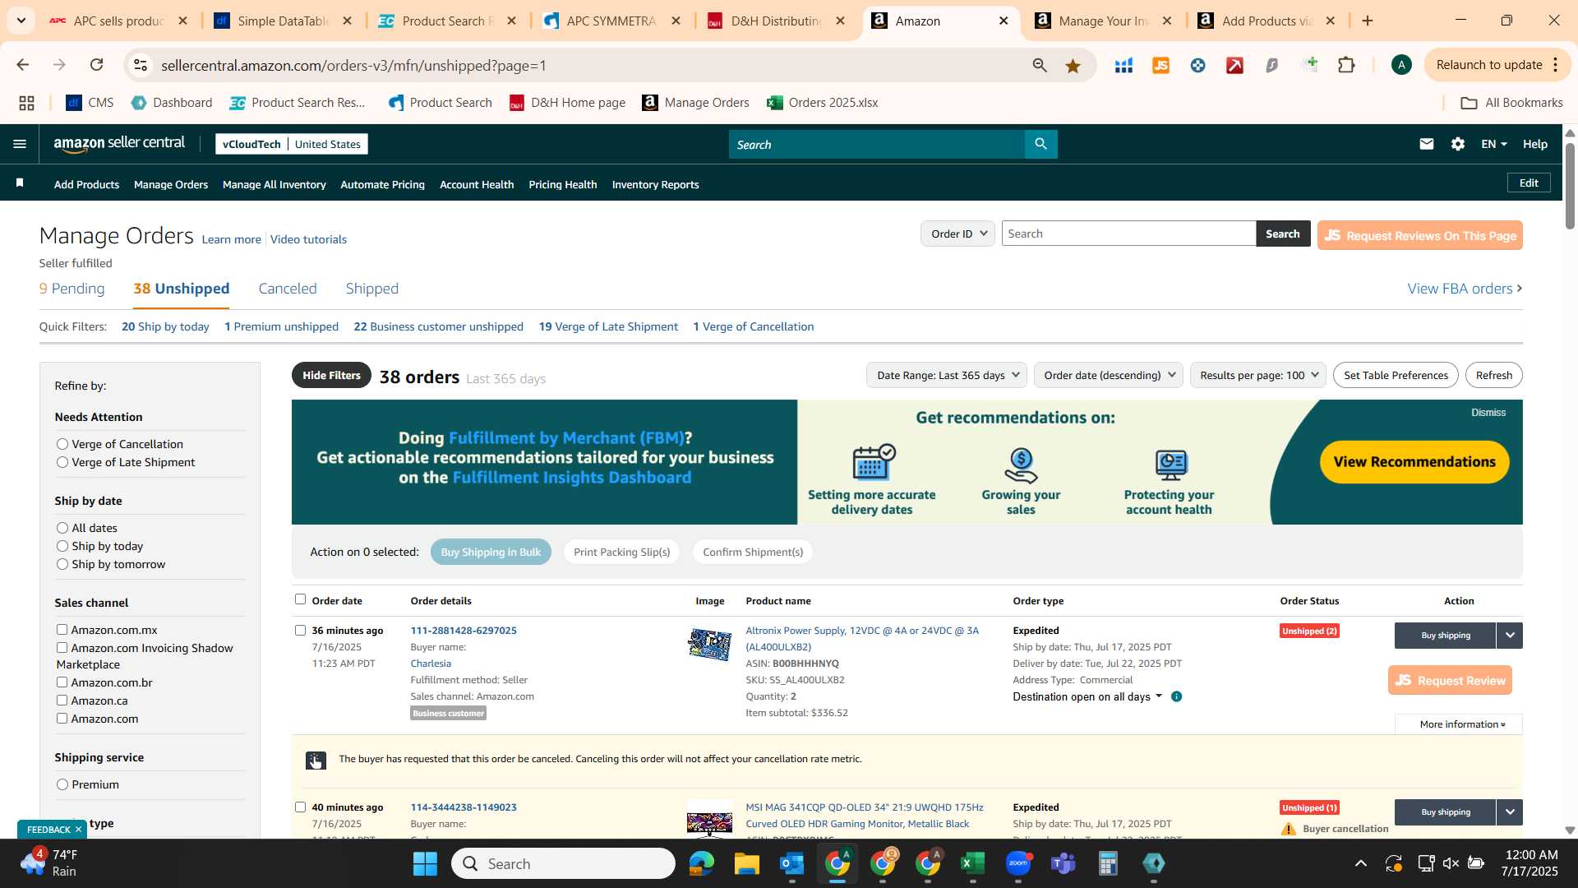Open Date Range Last 365 days dropdown

pos(947,375)
